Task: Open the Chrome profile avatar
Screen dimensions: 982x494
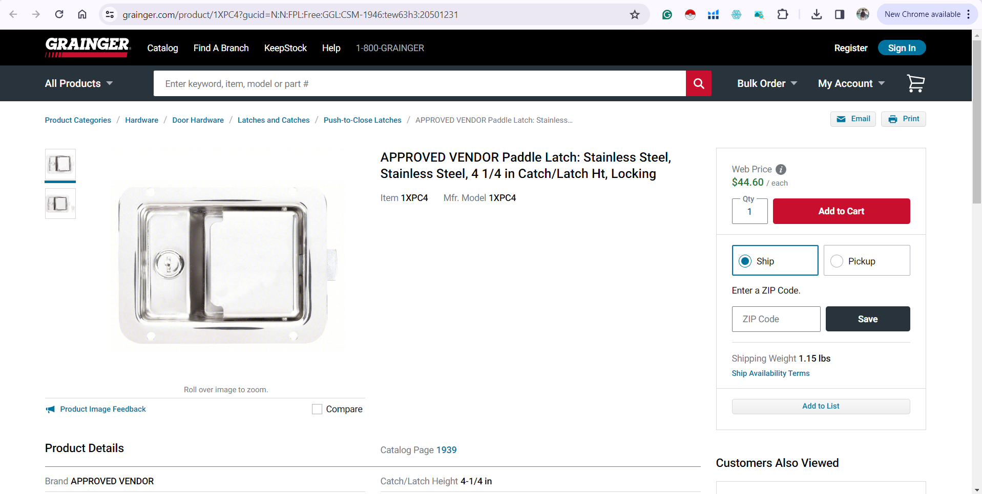Action: click(x=863, y=14)
